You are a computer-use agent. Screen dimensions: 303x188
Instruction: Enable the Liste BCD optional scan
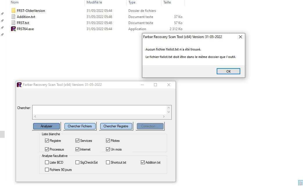tap(47, 162)
